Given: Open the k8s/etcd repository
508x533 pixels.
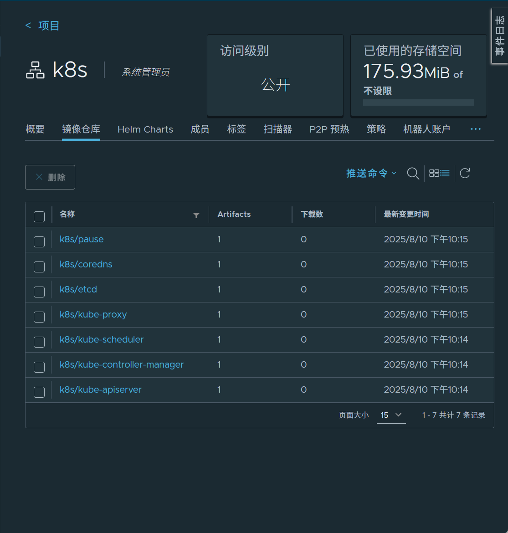Looking at the screenshot, I should [x=78, y=289].
